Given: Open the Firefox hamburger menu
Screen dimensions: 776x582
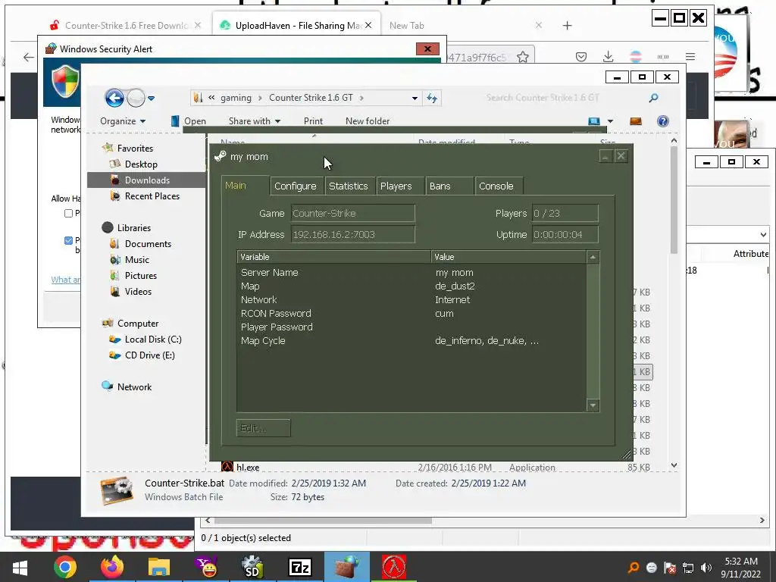Looking at the screenshot, I should [690, 57].
